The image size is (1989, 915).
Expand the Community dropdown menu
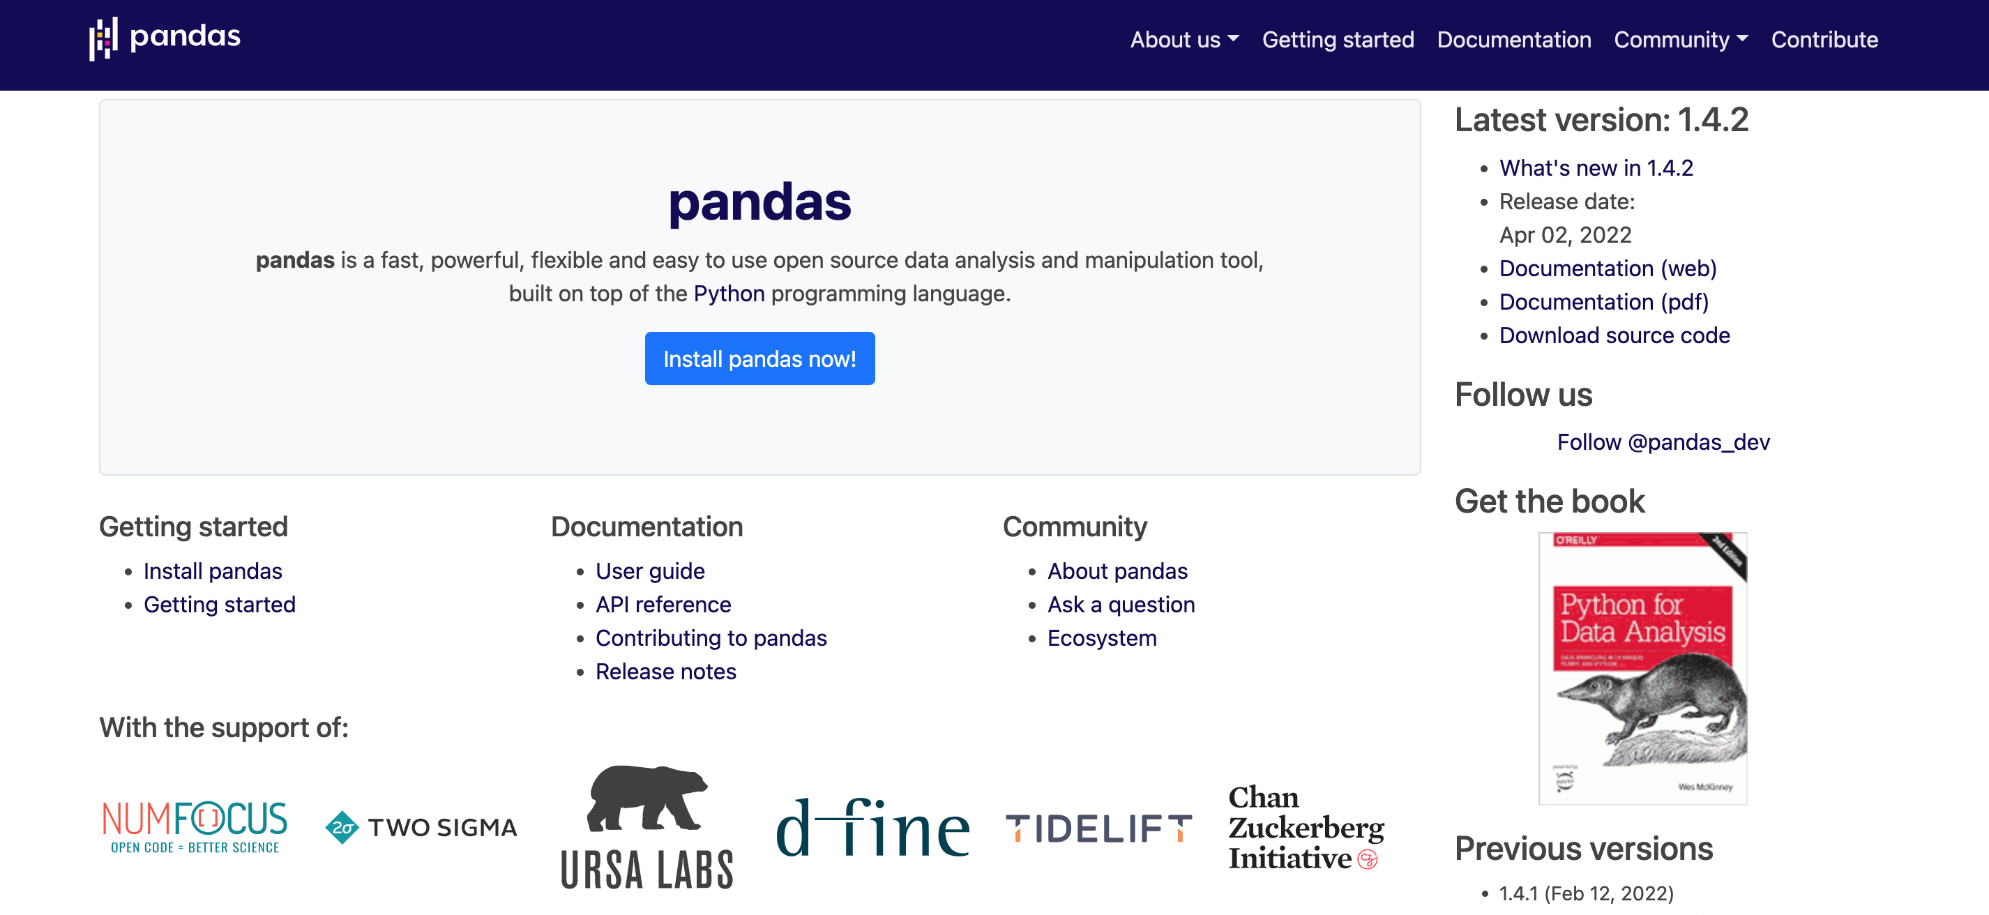click(x=1681, y=39)
